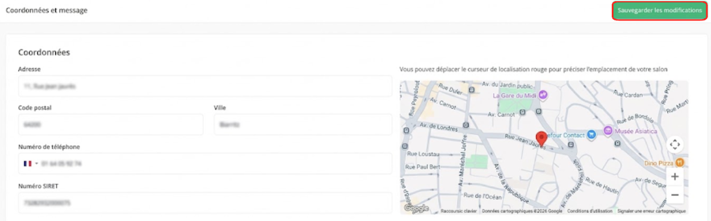Click Rue Loustau street label on map

(422, 154)
